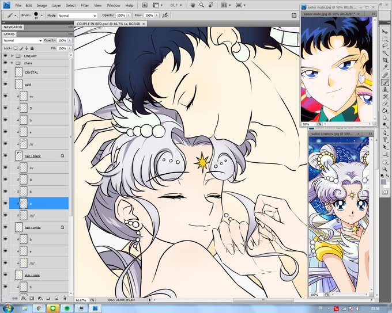Select the Rectangular Marquee tool
This screenshot has height=313, width=392.
point(385,39)
